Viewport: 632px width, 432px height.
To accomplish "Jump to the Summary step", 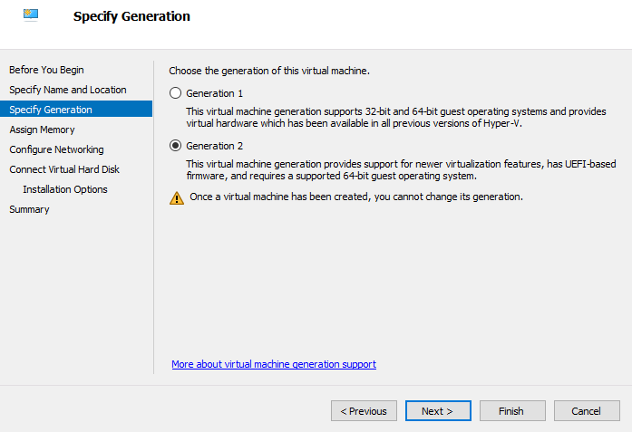I will tap(29, 209).
